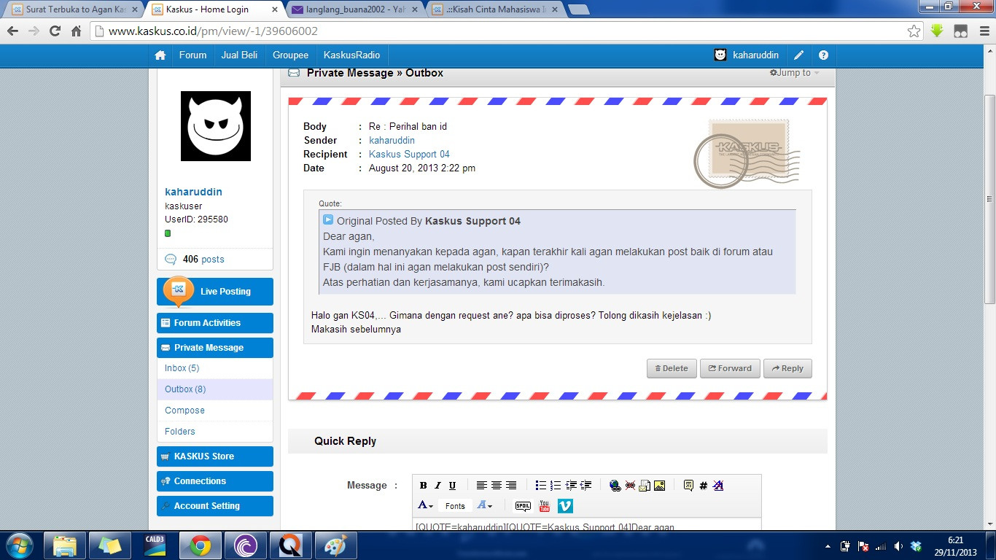
Task: Align message text right
Action: coord(511,486)
